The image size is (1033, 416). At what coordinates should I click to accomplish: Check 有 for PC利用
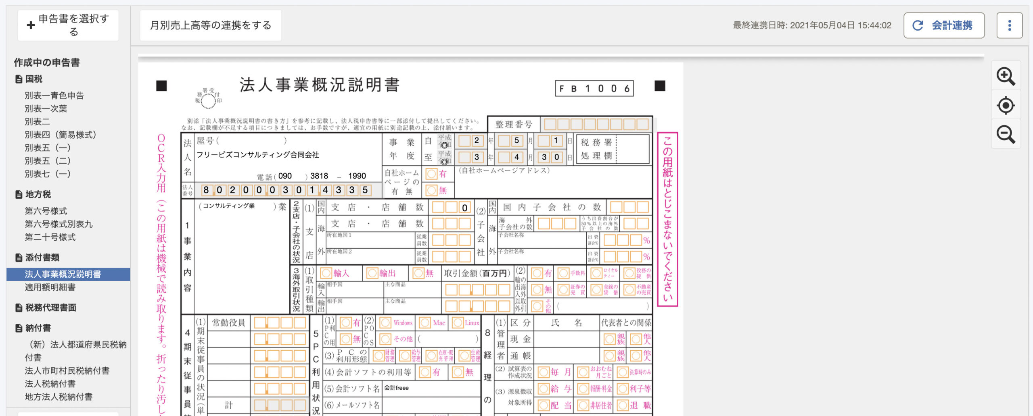point(345,323)
